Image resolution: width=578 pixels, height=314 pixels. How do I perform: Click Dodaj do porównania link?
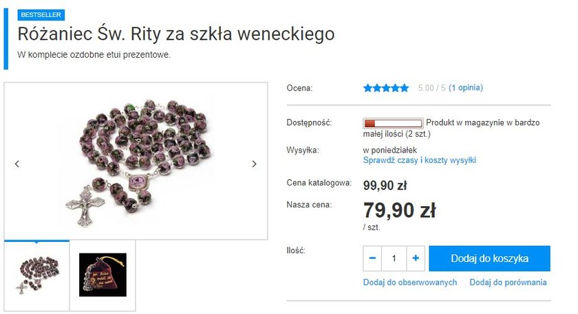[508, 282]
